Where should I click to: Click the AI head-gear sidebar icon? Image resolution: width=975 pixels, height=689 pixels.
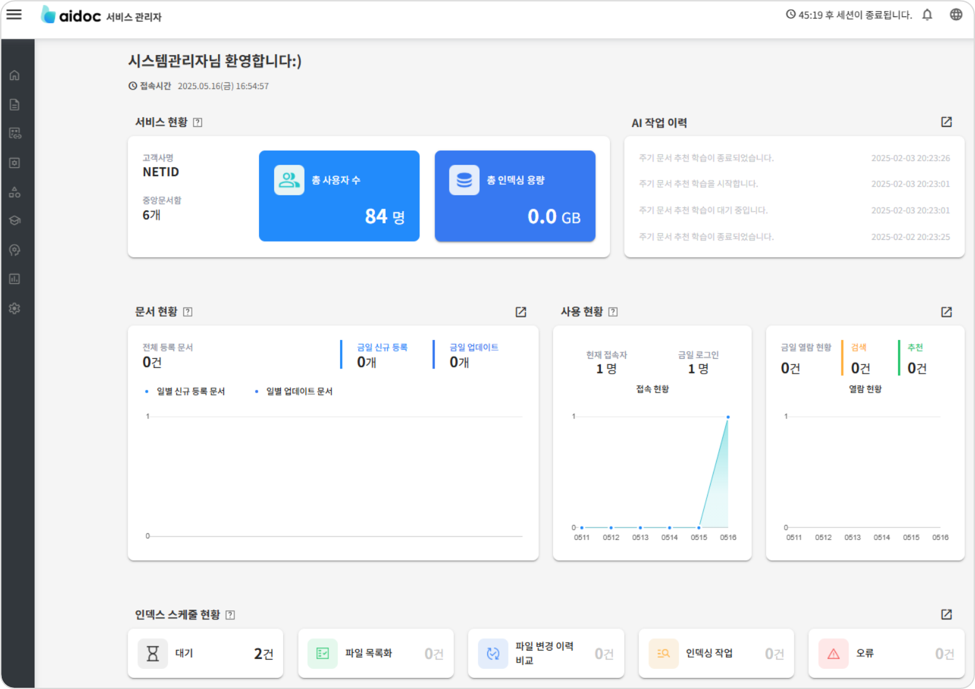(15, 250)
